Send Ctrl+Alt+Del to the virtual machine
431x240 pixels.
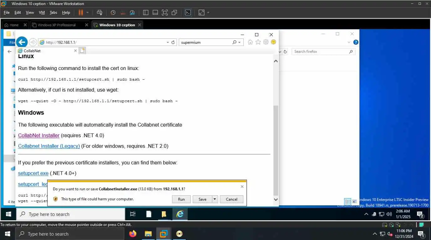[99, 12]
